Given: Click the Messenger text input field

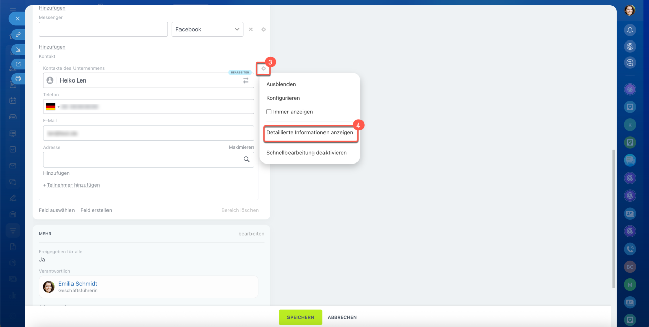Looking at the screenshot, I should (103, 29).
